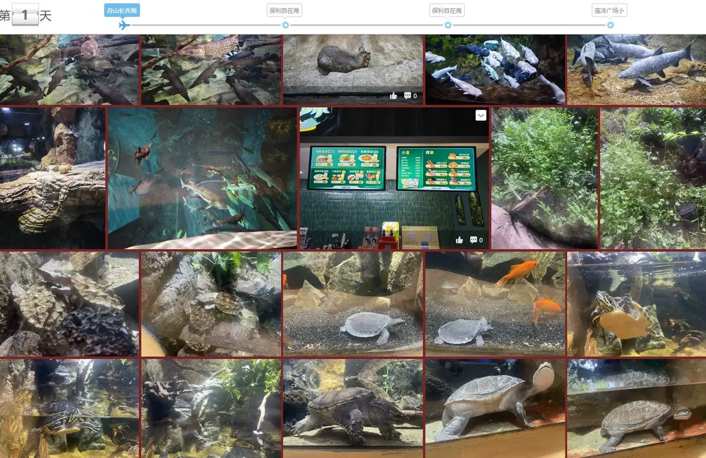Select the 舟山长乔海 timeline label

[x=122, y=10]
